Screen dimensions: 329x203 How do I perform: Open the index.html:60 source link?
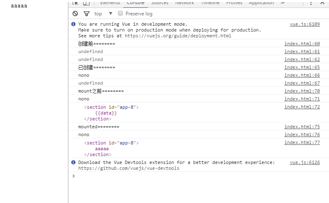point(302,44)
